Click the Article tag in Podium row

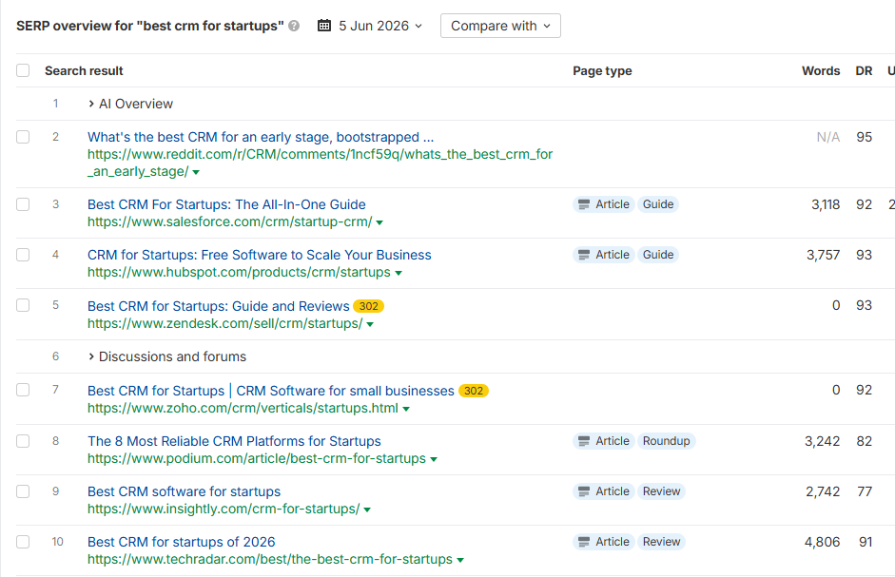point(604,441)
